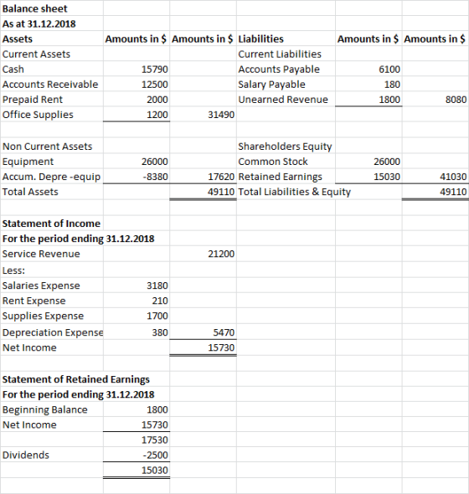Click the 'Beginning Balance' label

tap(44, 409)
